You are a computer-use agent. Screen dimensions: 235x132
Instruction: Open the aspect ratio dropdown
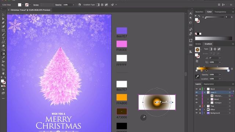coord(220,62)
